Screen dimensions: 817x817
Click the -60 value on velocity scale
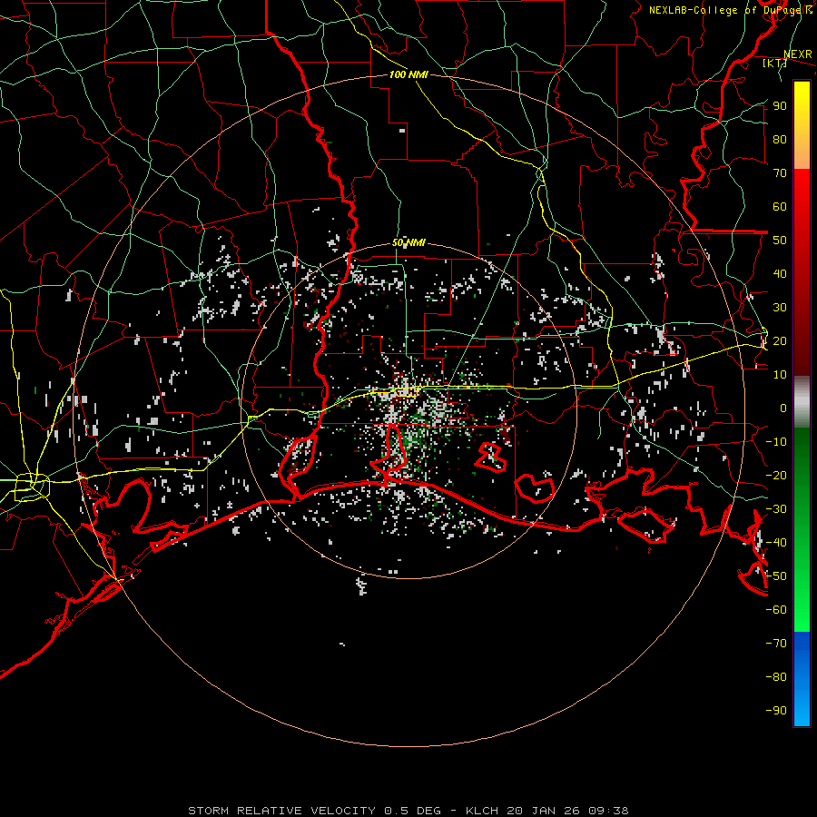pos(776,610)
